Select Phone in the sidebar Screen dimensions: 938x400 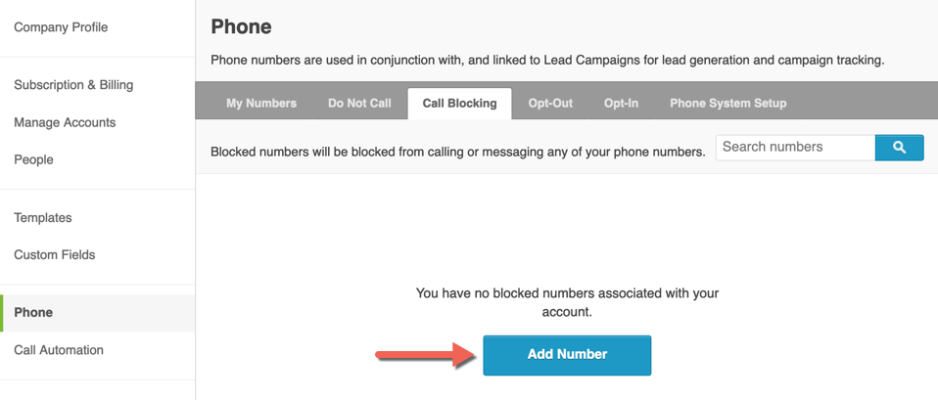click(33, 312)
